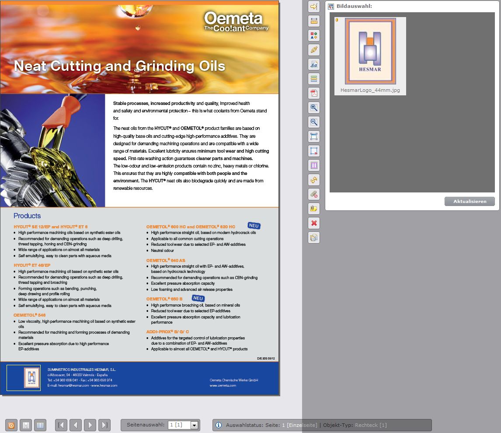Open the shapes tool icon
Image resolution: width=501 pixels, height=433 pixels.
tap(313, 35)
